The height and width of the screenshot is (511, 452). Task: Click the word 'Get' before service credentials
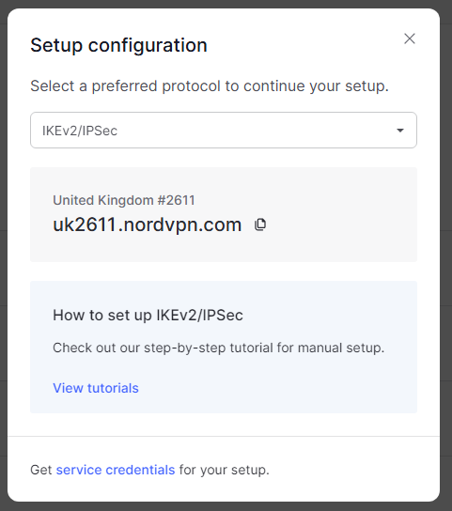coord(41,470)
